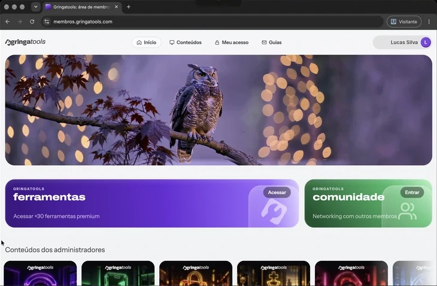Reload the page with refresh icon
Viewport: 437px width, 286px height.
tap(32, 22)
